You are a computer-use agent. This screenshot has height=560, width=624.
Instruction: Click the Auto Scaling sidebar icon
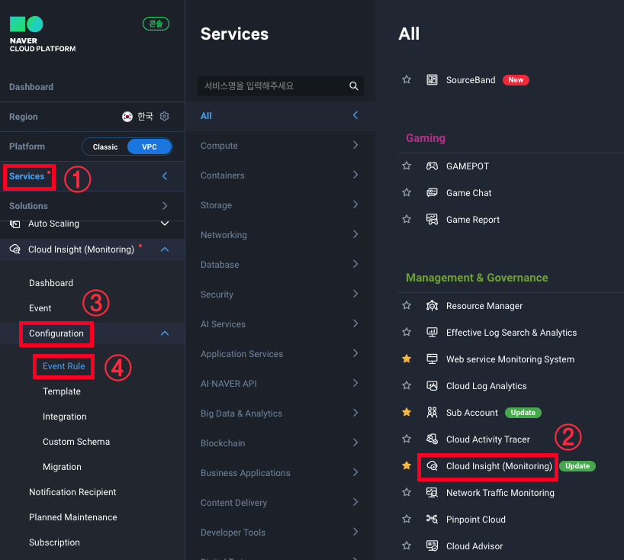[14, 224]
